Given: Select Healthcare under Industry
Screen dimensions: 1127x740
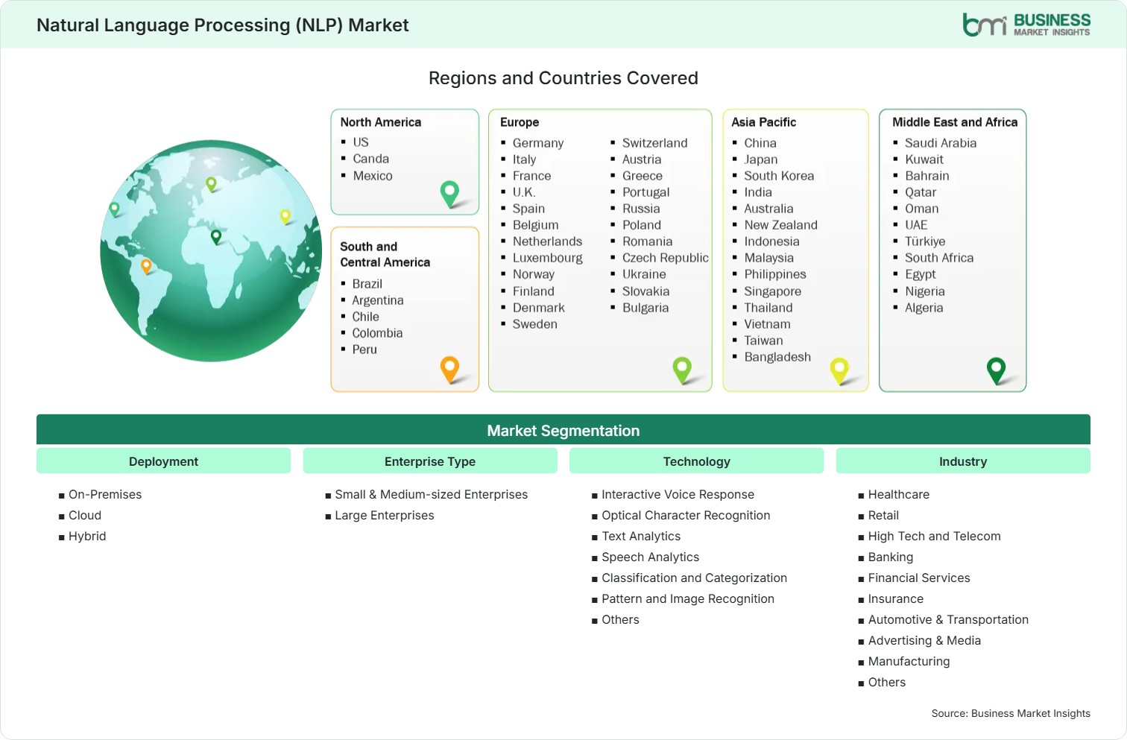Looking at the screenshot, I should pyautogui.click(x=899, y=494).
